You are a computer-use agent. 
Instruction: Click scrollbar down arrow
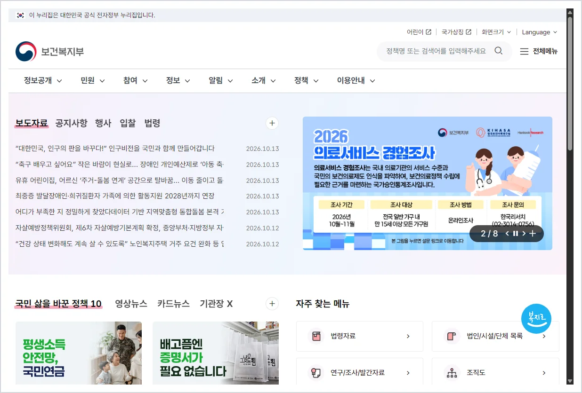(x=570, y=381)
